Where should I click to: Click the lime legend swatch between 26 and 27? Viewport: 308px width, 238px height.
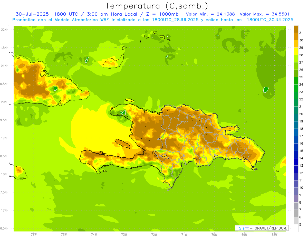tap(296, 66)
